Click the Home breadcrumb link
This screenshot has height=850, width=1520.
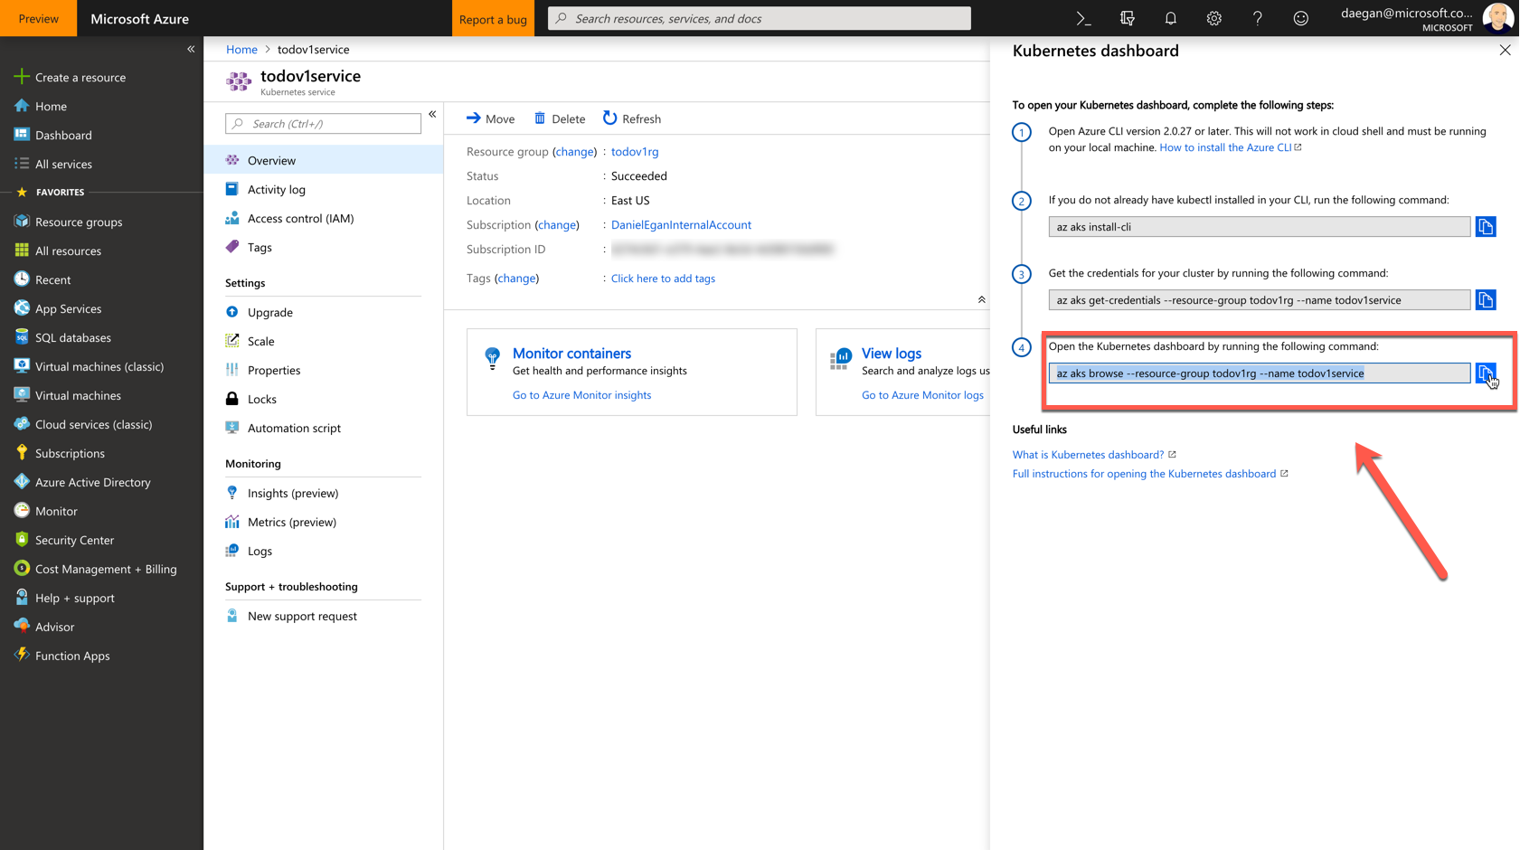[x=241, y=49]
